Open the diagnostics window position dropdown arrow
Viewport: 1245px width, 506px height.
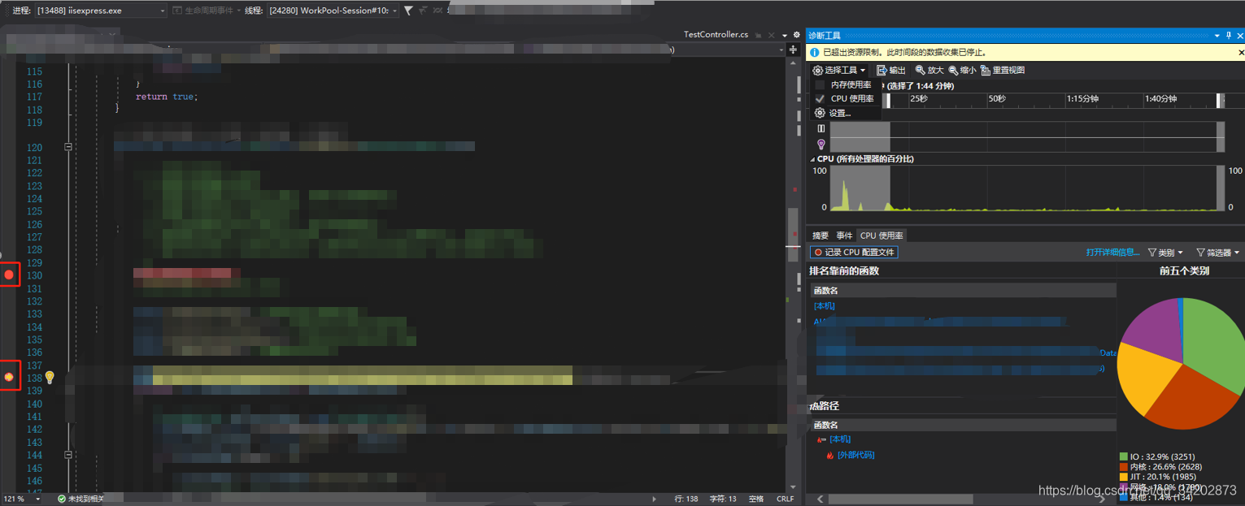coord(1217,36)
